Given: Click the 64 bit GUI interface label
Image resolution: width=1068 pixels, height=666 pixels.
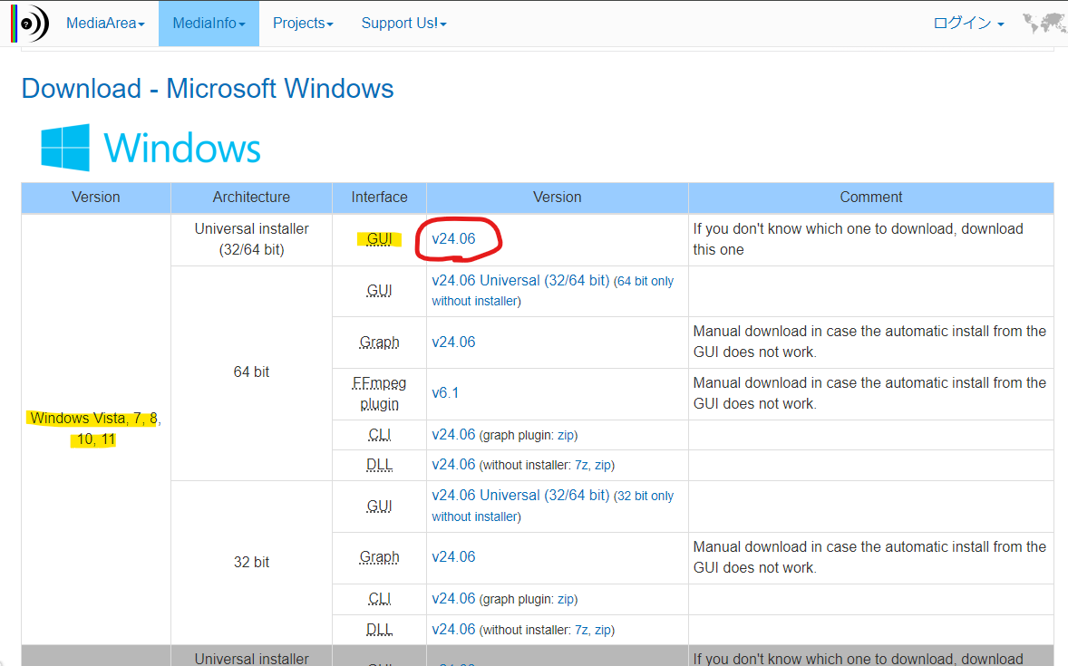Looking at the screenshot, I should (x=379, y=291).
